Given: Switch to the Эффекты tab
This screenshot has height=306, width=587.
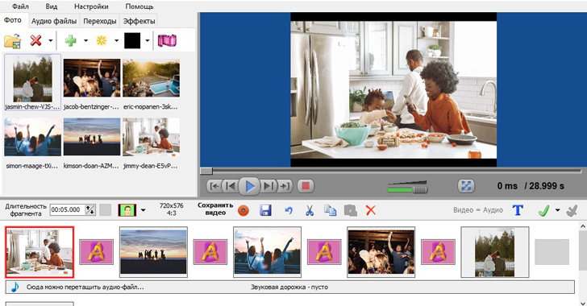Looking at the screenshot, I should click(139, 21).
